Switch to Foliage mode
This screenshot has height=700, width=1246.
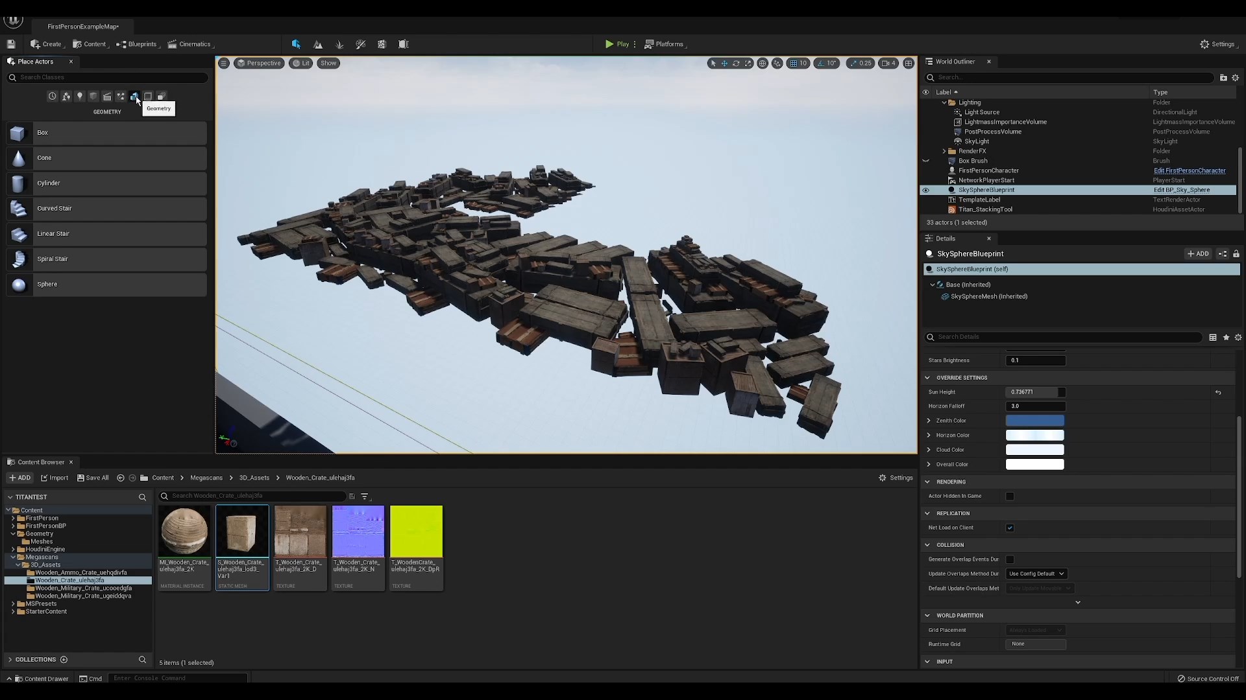tap(339, 44)
